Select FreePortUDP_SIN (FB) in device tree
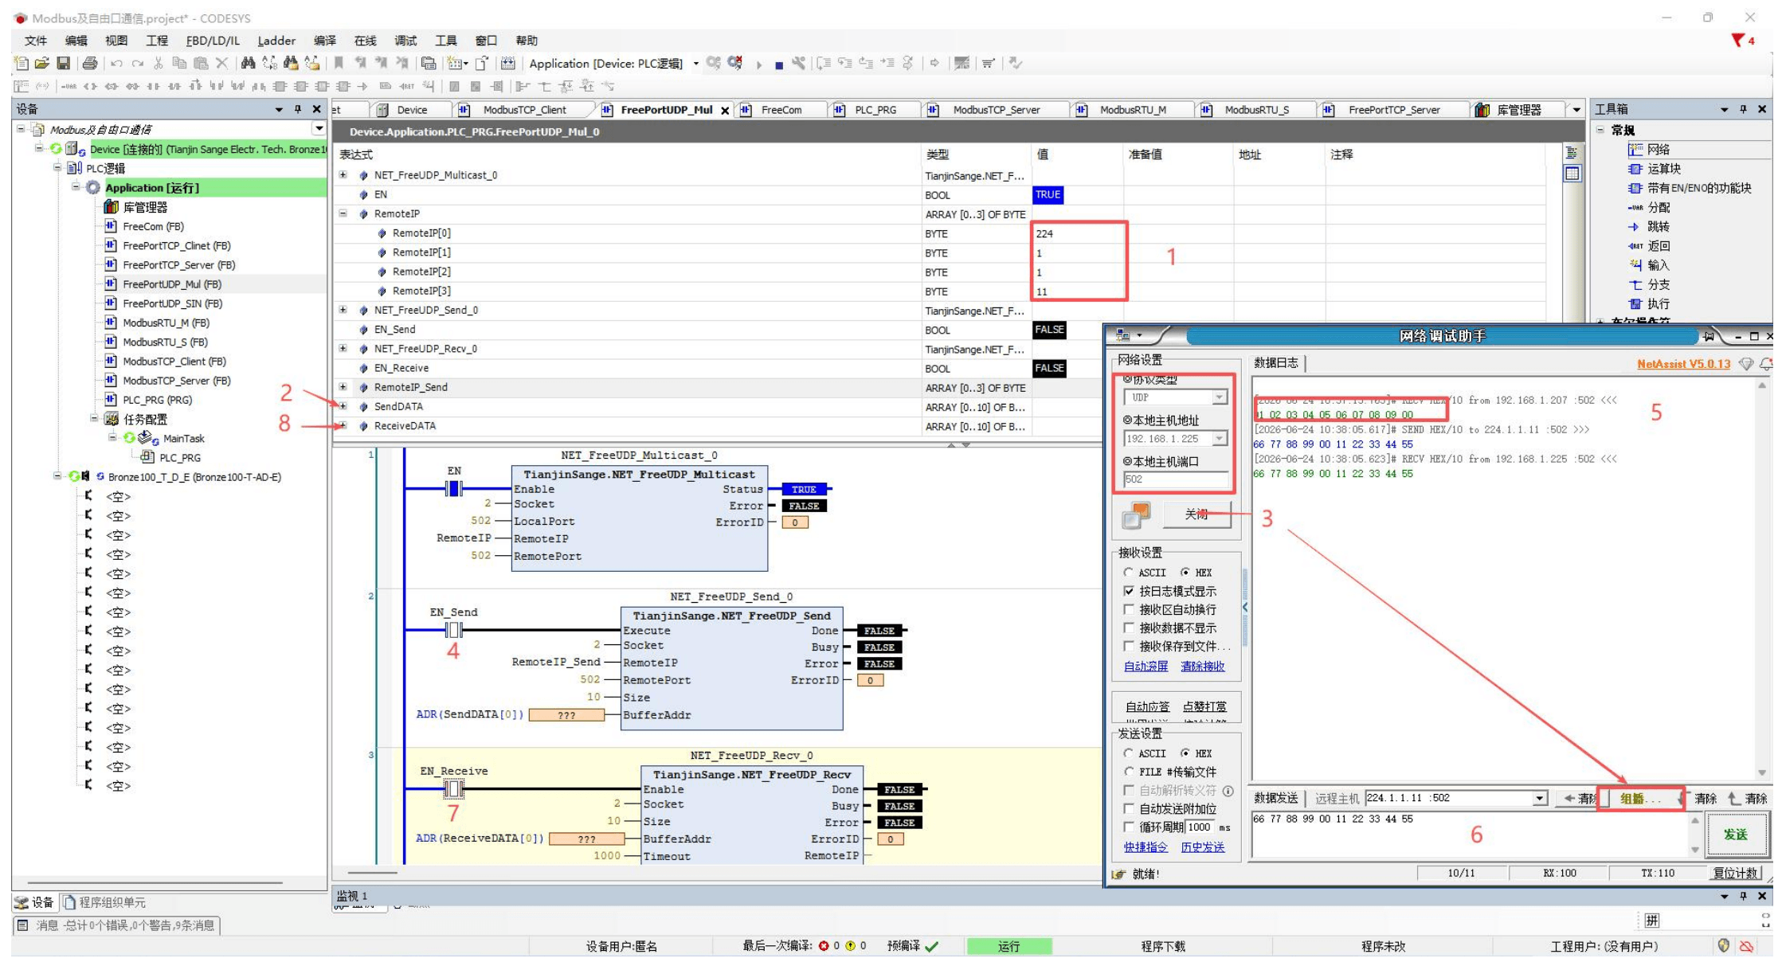 (172, 303)
